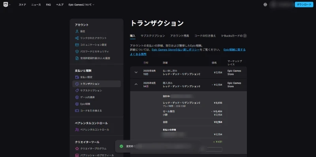Click the ペアレンタルコントロール people icon
The height and width of the screenshot is (157, 316).
click(x=77, y=130)
